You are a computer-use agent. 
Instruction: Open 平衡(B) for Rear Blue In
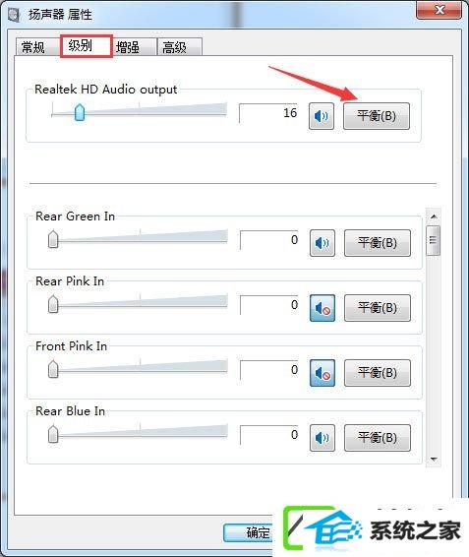point(378,438)
